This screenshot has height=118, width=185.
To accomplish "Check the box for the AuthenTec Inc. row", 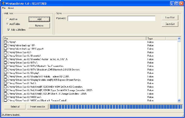I will point(5,59).
